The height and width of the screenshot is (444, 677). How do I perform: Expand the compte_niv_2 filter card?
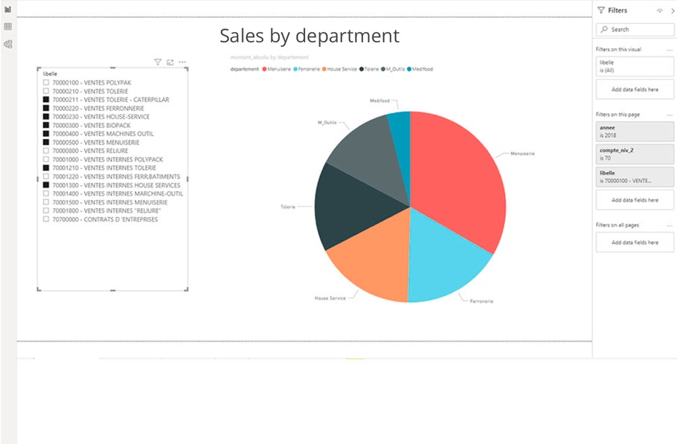tap(635, 154)
